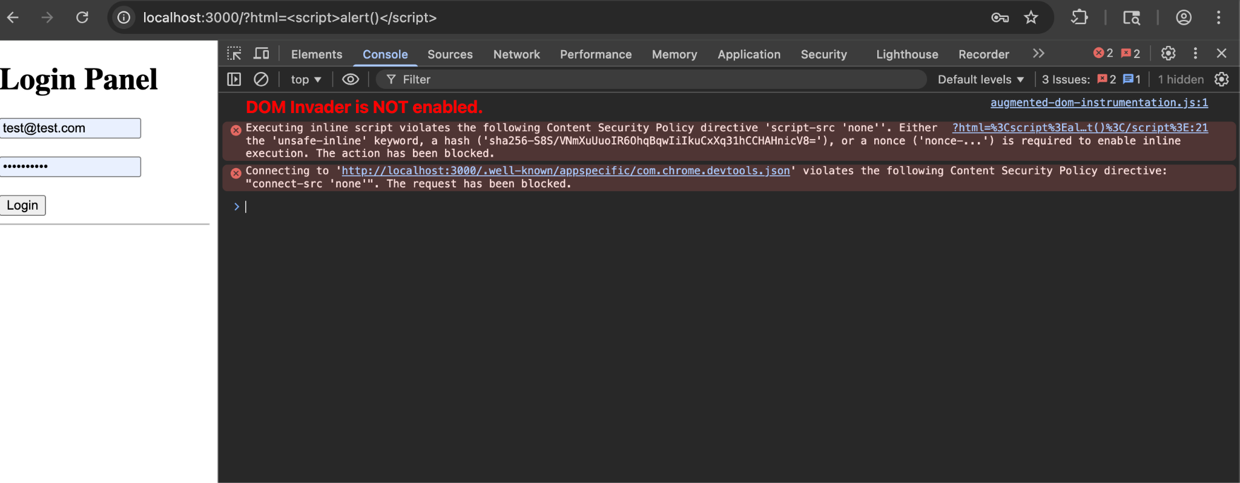Open augmented-dom-instrumentation.js:1 source link
The height and width of the screenshot is (483, 1240).
tap(1099, 102)
